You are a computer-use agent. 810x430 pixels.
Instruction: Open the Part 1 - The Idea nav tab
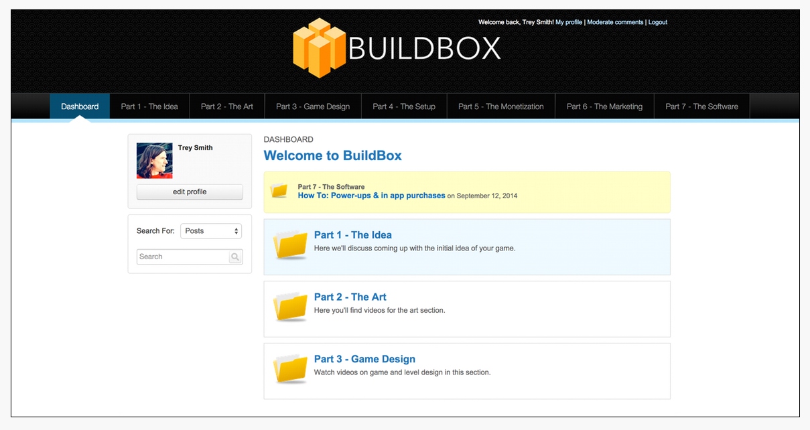[149, 106]
